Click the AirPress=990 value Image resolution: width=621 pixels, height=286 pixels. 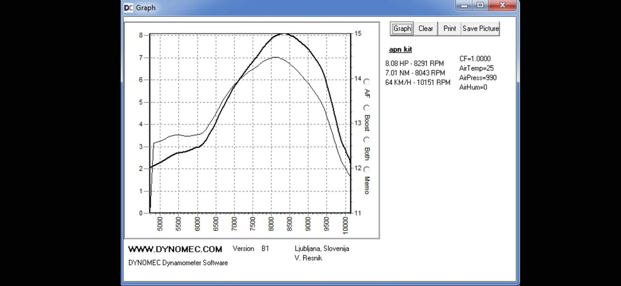click(478, 78)
